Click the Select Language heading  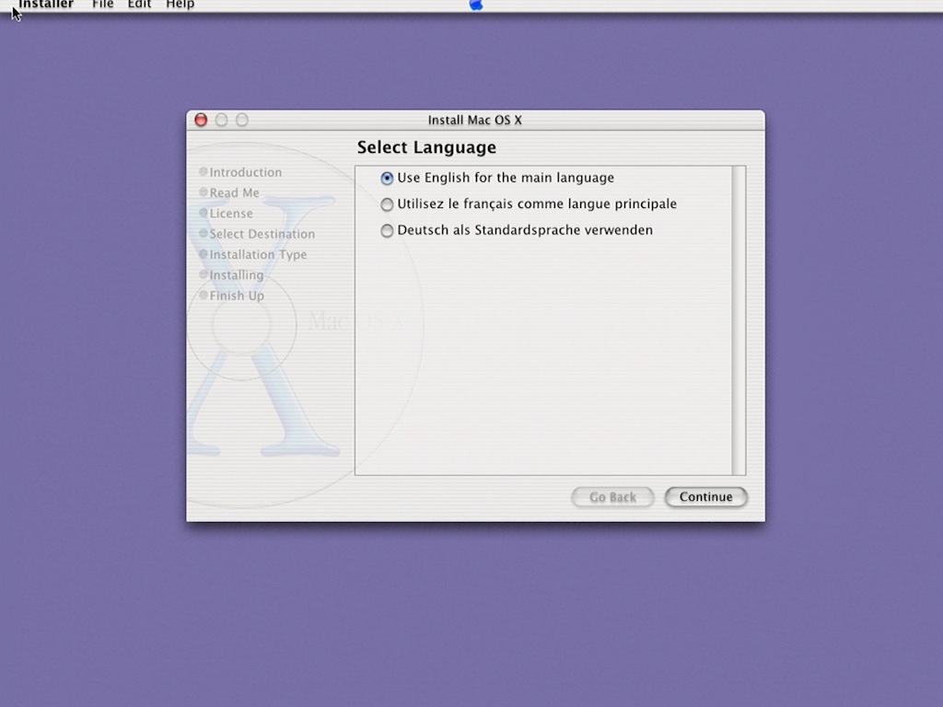click(x=426, y=147)
